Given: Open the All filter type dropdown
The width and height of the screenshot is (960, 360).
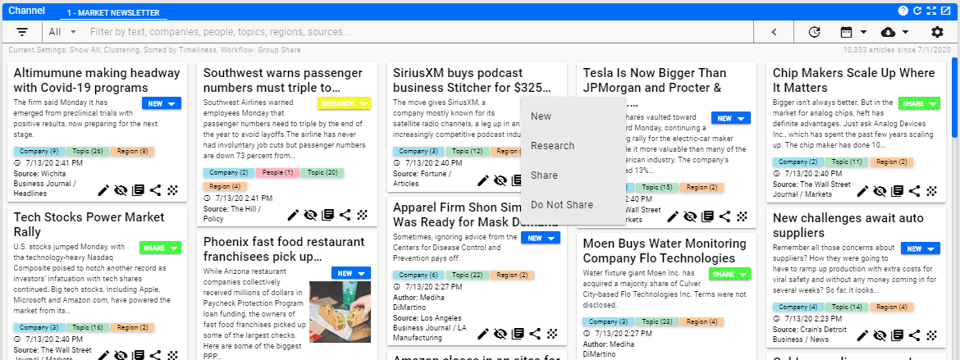Looking at the screenshot, I should point(62,32).
